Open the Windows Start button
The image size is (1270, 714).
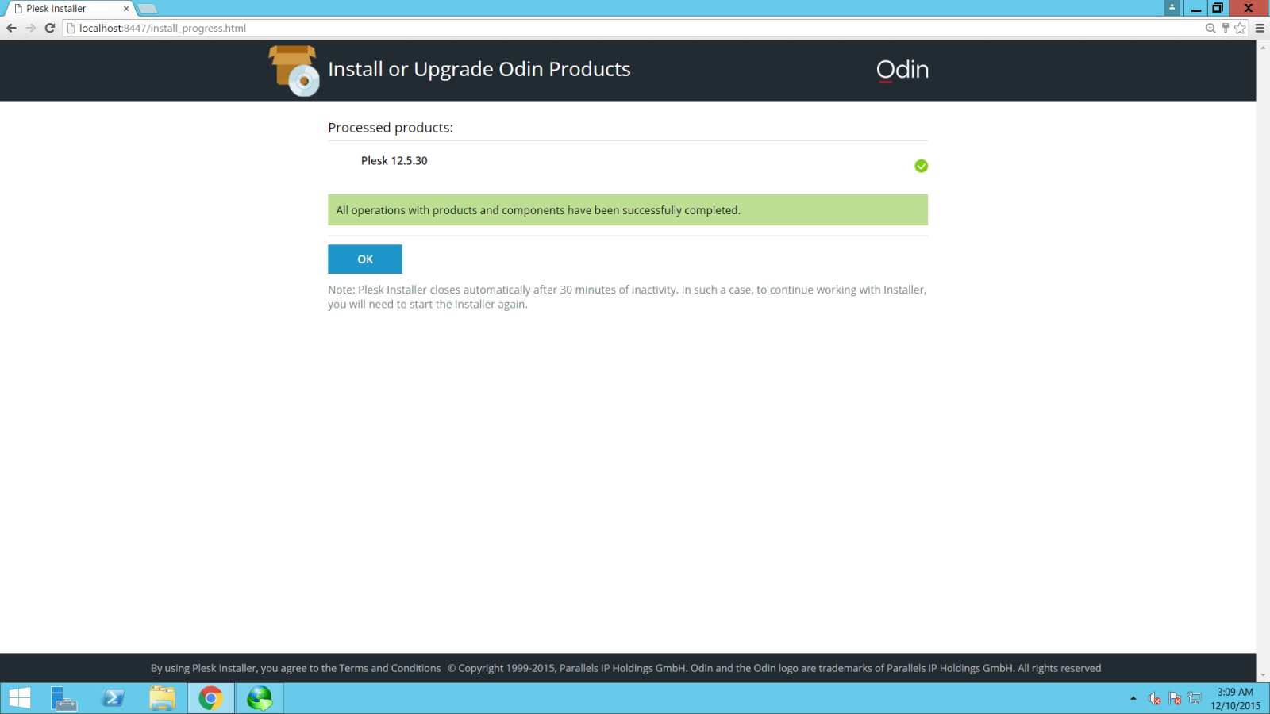(19, 698)
